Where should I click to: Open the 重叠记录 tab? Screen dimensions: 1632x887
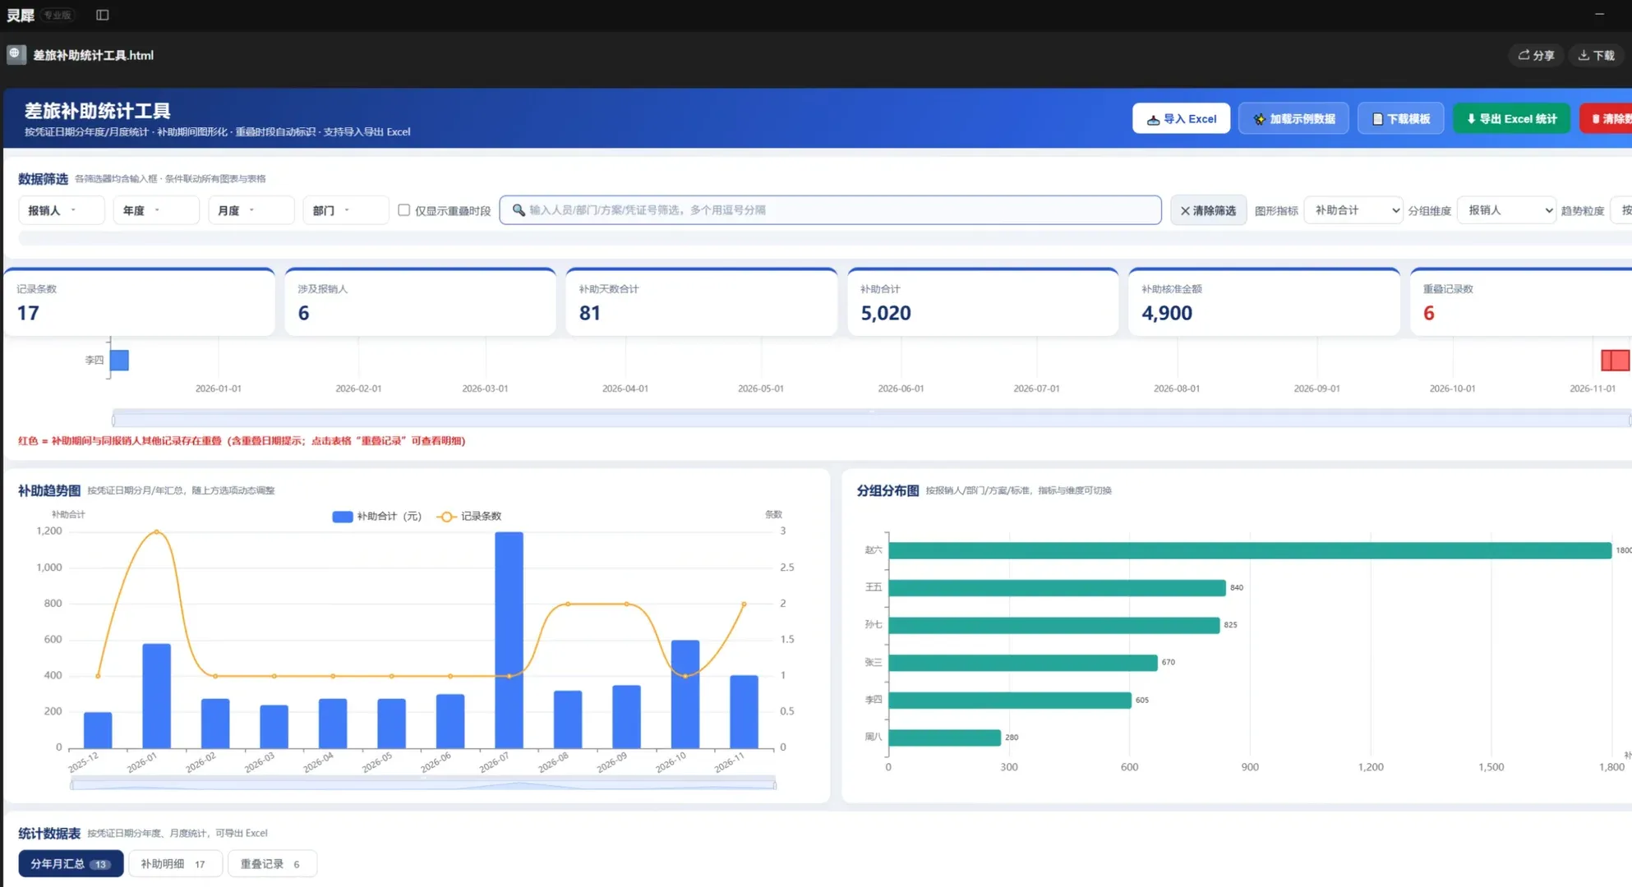[x=272, y=863]
